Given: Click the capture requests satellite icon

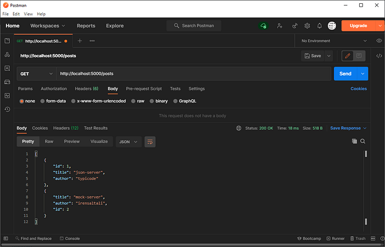Looking at the screenshot, I should pyautogui.click(x=295, y=25).
